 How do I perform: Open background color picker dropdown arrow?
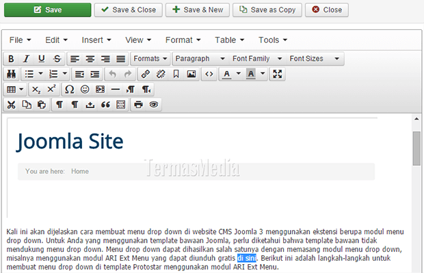point(263,74)
